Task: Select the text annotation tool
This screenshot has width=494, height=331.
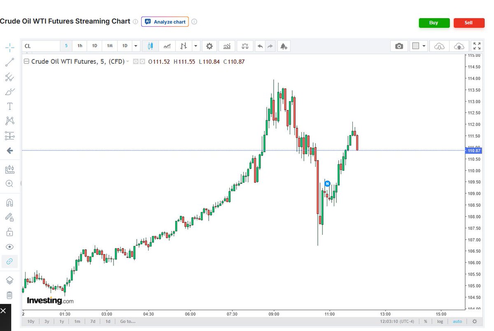Action: click(10, 106)
